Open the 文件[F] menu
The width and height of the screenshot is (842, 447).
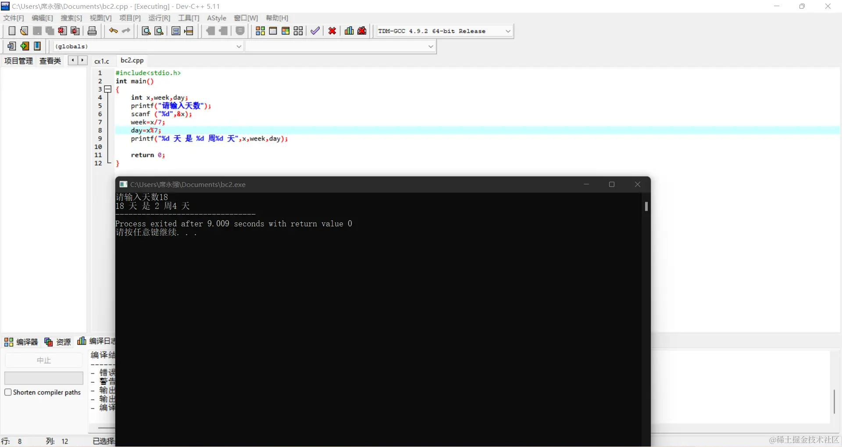click(14, 18)
